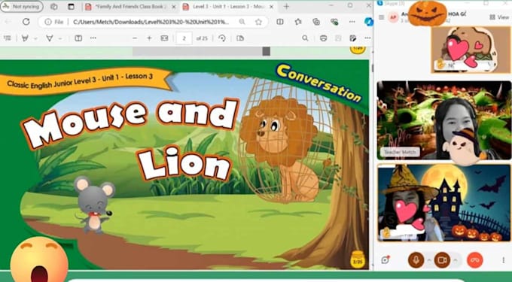Expand camera options chevron in Skype
This screenshot has width=512, height=282.
tap(456, 260)
